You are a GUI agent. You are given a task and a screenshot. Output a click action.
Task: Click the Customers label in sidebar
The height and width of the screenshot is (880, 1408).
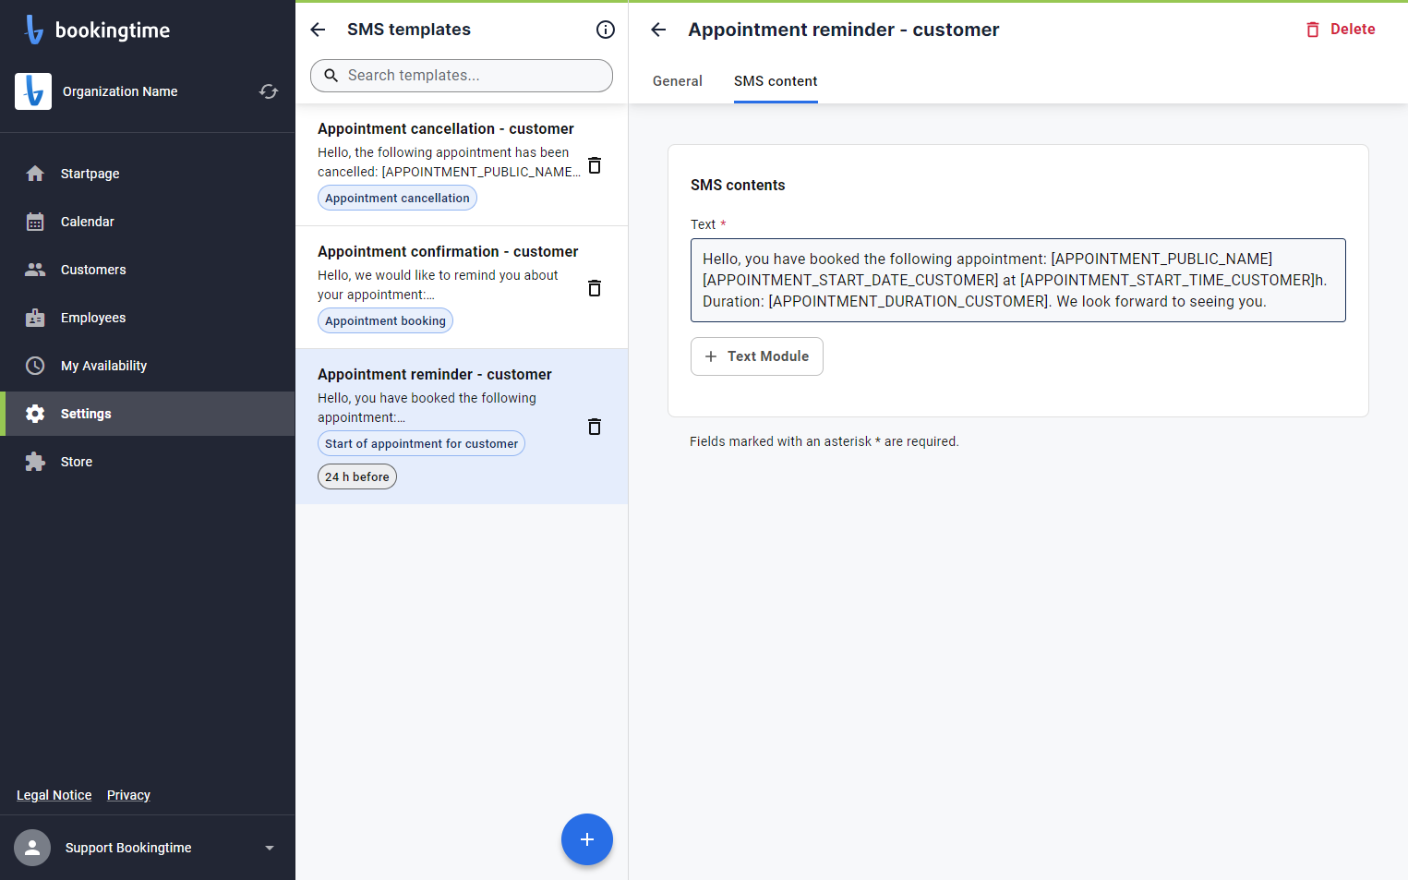[x=93, y=270]
